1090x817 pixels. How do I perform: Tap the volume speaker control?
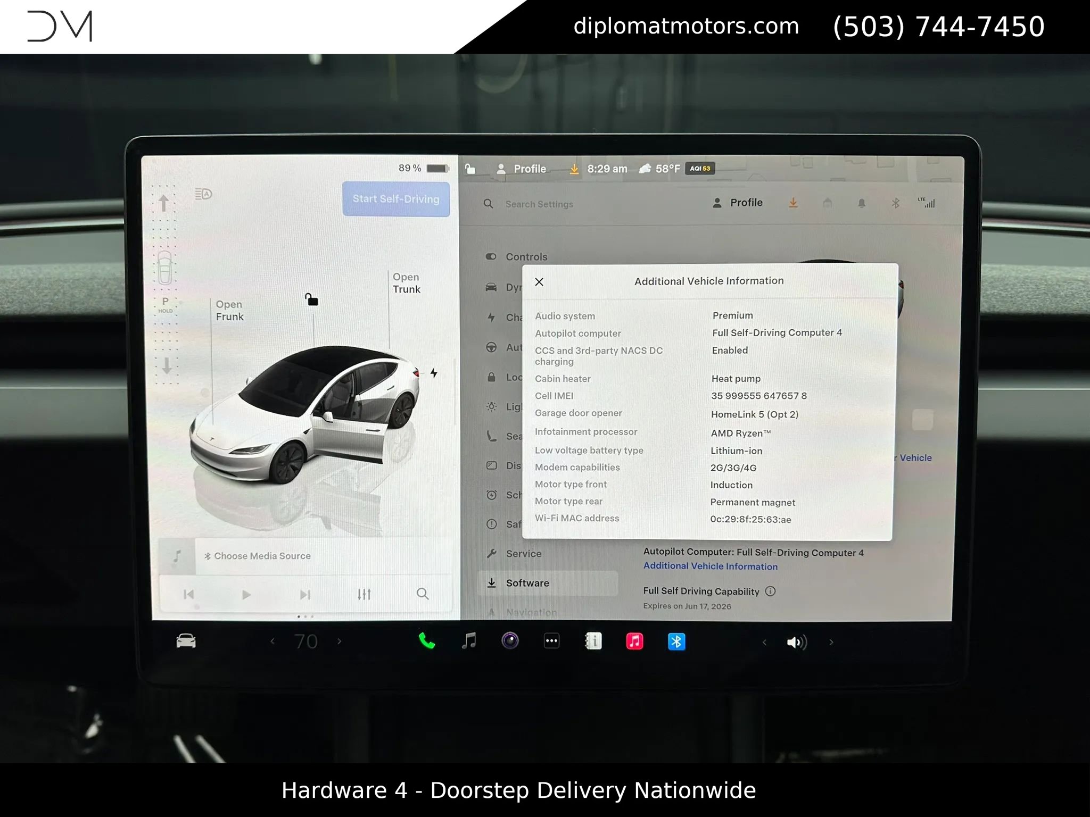point(796,641)
